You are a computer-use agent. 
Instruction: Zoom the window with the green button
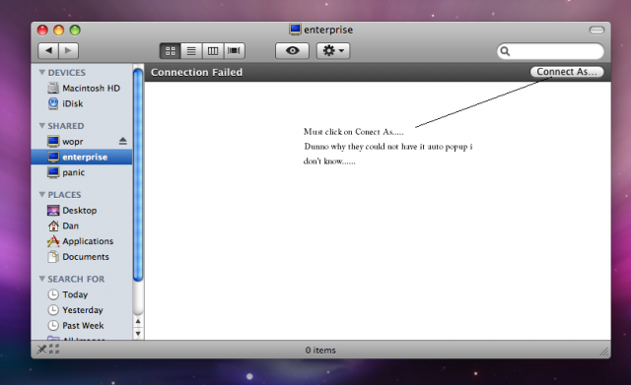point(75,31)
